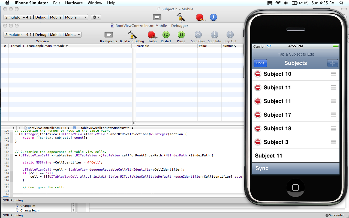Open the tableView:cellForRowAtIndexPath method dropdown
The image size is (349, 218).
point(106,128)
